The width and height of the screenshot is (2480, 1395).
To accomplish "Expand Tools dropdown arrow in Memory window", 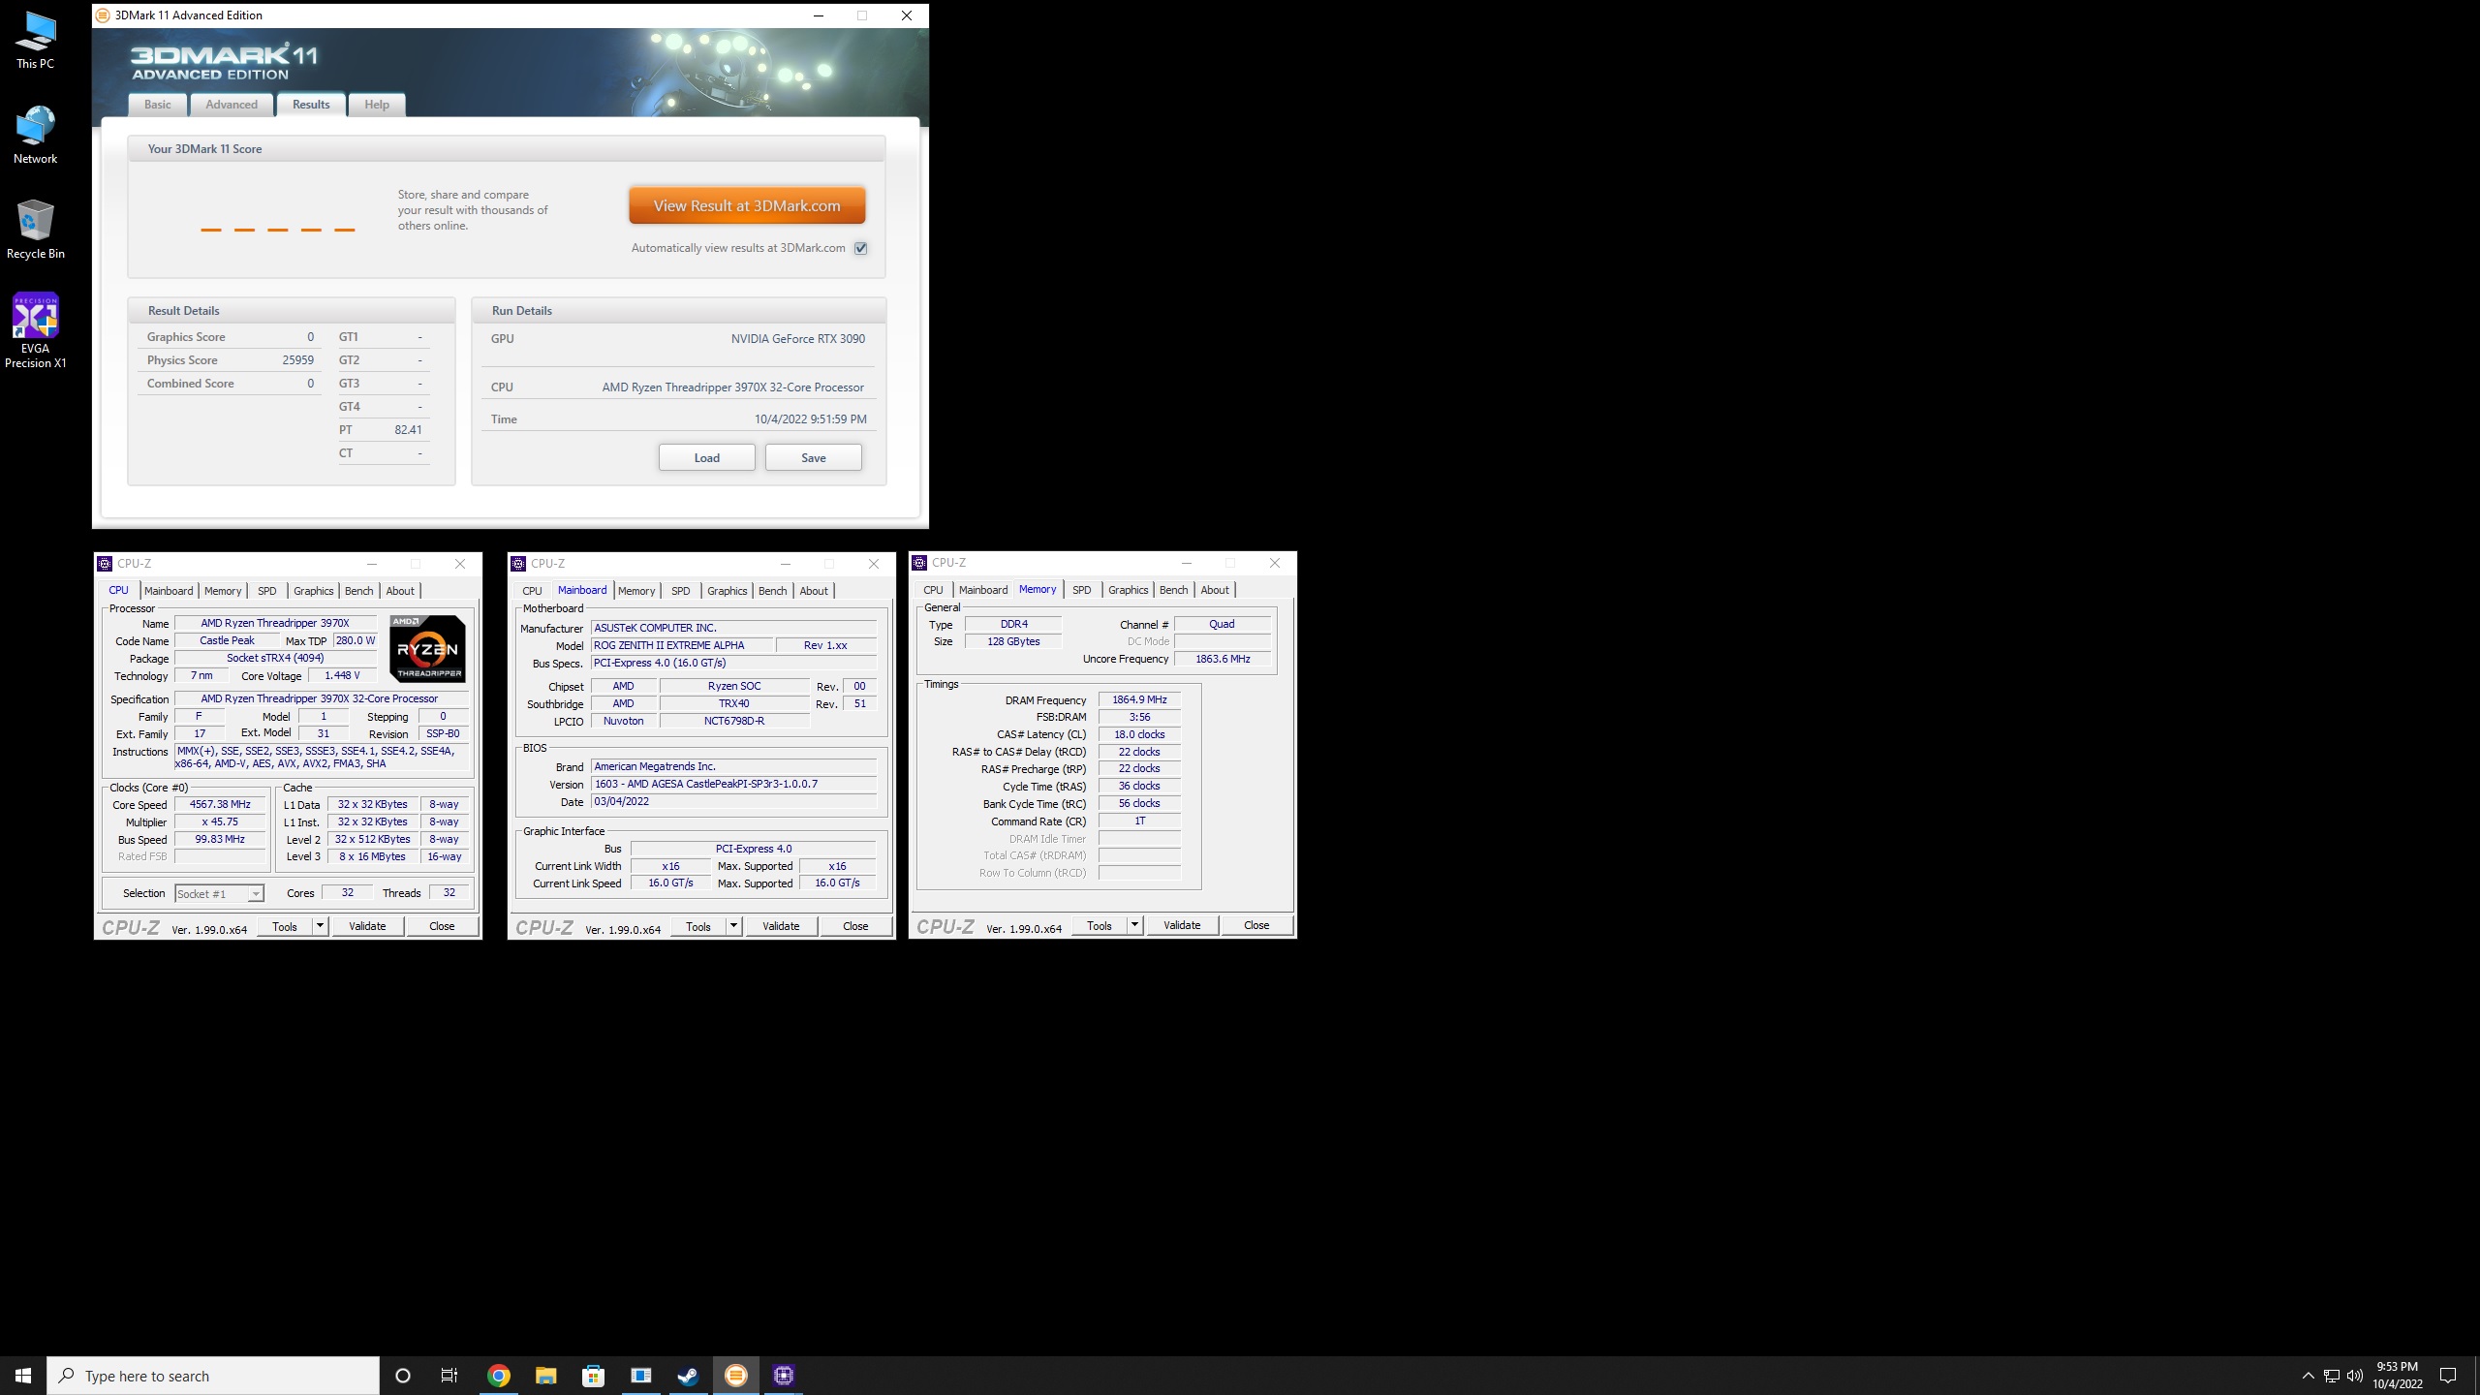I will pos(1134,925).
